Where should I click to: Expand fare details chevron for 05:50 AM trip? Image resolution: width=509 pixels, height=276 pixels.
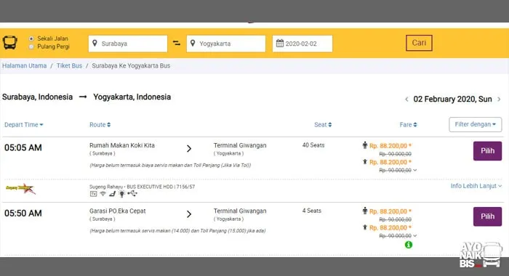[x=415, y=236]
